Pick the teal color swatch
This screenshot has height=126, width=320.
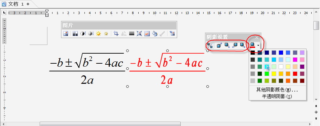260,60
